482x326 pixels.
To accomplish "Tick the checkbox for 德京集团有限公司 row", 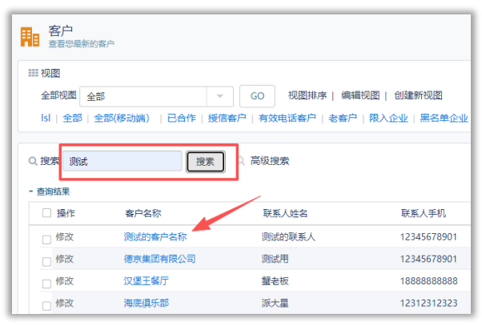I will click(x=46, y=260).
